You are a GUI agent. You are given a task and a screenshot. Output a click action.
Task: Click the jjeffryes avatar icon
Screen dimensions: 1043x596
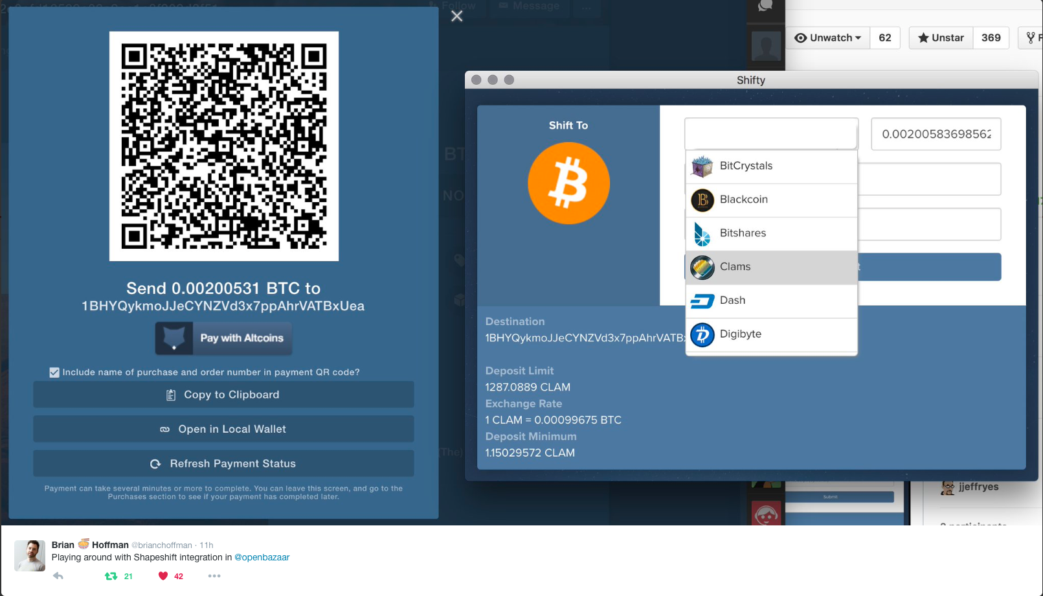point(948,488)
